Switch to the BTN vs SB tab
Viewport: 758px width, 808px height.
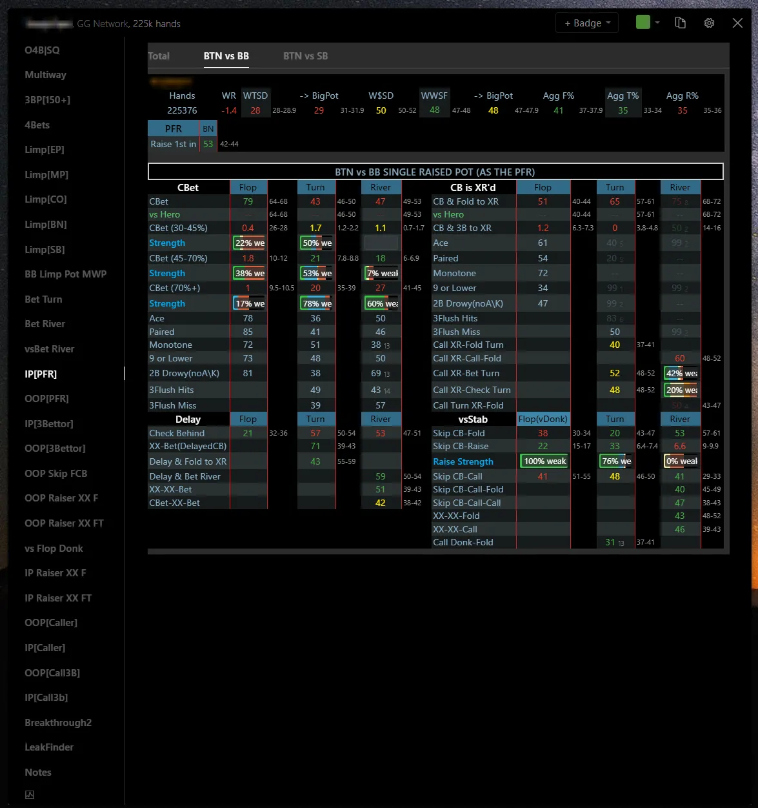[305, 56]
